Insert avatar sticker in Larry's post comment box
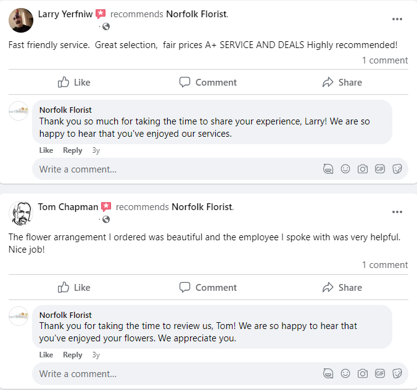Image resolution: width=417 pixels, height=390 pixels. click(328, 169)
